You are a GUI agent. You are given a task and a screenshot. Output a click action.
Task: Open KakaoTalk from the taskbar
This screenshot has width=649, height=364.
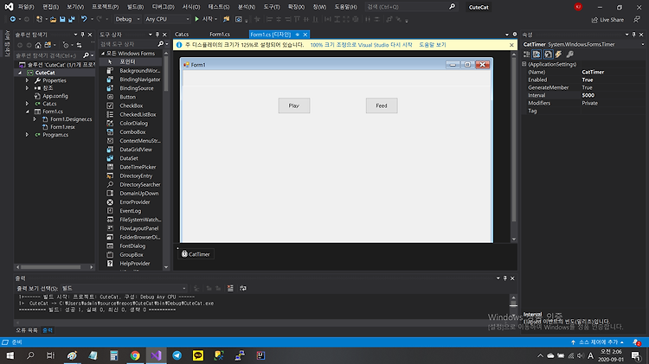point(198,355)
